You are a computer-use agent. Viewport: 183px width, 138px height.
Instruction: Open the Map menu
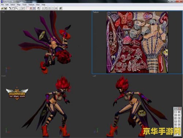coord(19,5)
